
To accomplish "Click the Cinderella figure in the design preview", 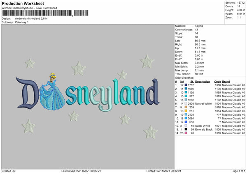I will click(x=52, y=92).
